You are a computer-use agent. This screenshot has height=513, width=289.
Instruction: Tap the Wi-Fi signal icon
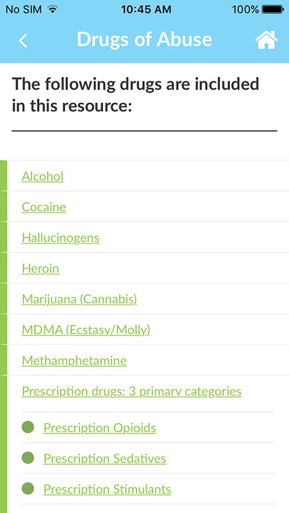click(x=52, y=10)
